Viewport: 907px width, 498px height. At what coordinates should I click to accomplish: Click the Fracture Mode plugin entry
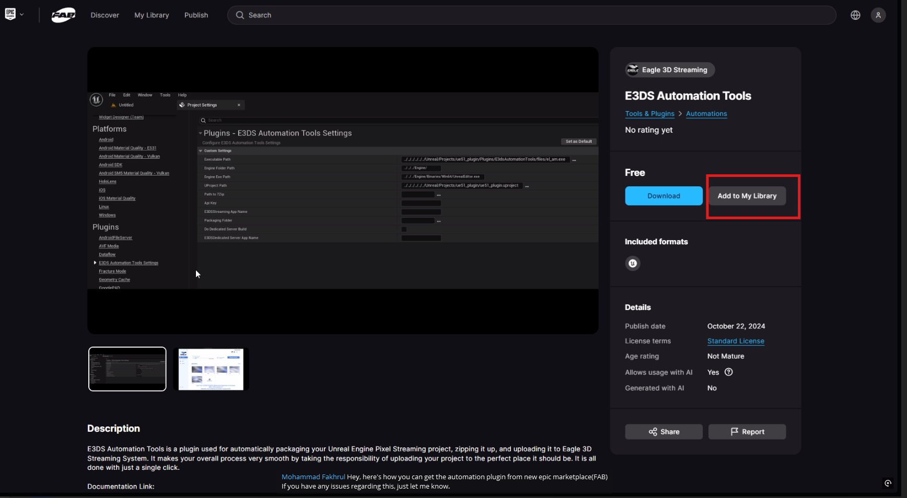112,271
